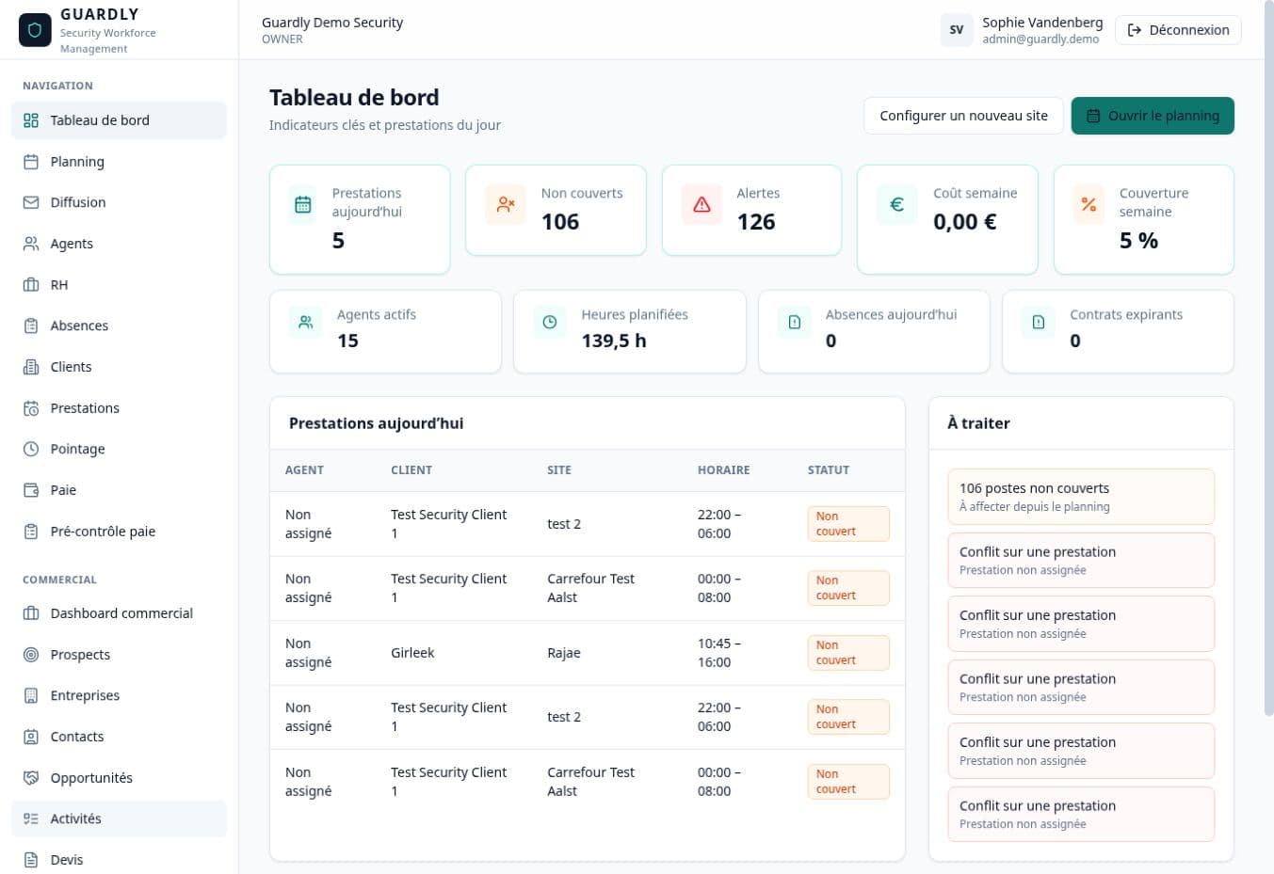Click the Pré-contrôle paie checklist icon
Screen dimensions: 1274x874
[31, 532]
